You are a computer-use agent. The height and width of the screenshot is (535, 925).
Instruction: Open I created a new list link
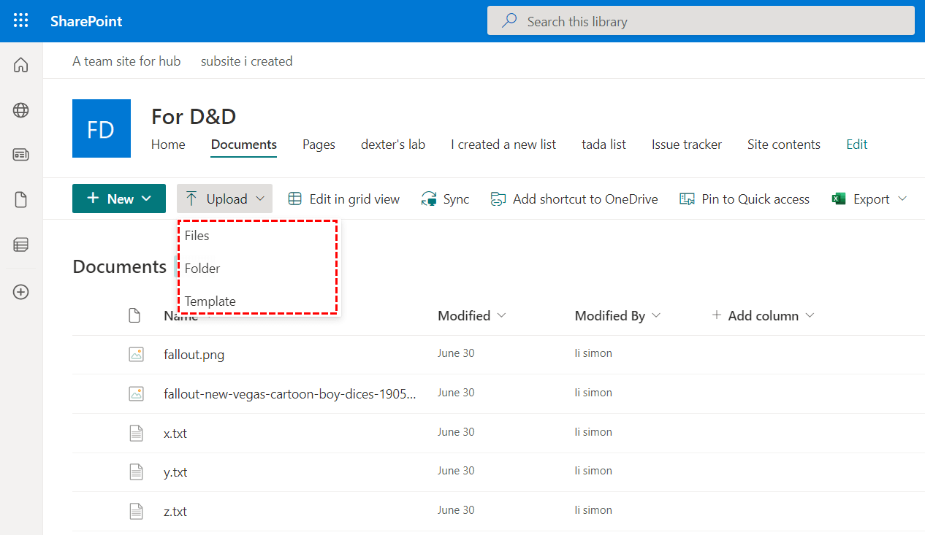tap(503, 145)
